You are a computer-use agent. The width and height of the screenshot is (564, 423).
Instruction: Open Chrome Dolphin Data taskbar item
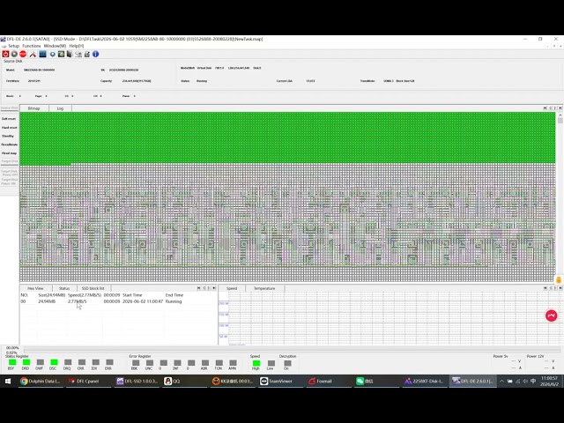pos(41,382)
